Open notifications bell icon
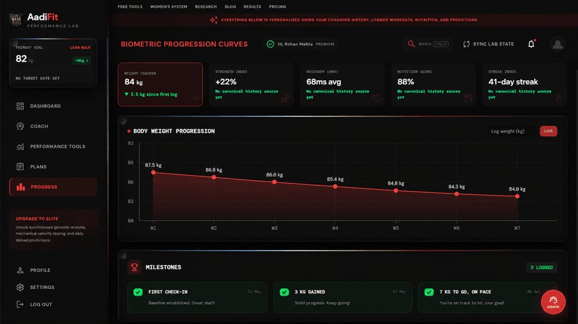Image resolution: width=578 pixels, height=324 pixels. [x=531, y=44]
